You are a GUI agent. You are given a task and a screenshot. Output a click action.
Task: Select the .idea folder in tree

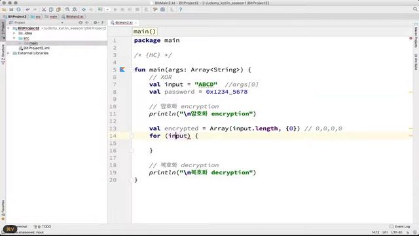pos(26,33)
